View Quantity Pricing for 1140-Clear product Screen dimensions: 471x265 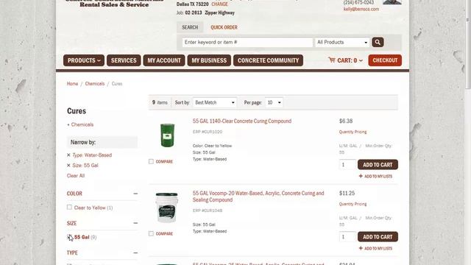tap(353, 132)
